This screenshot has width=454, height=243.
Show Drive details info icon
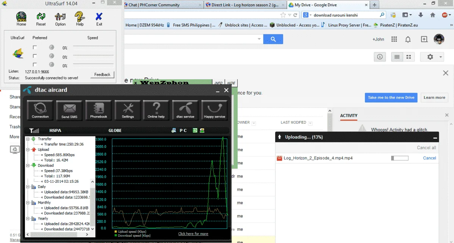pyautogui.click(x=380, y=57)
